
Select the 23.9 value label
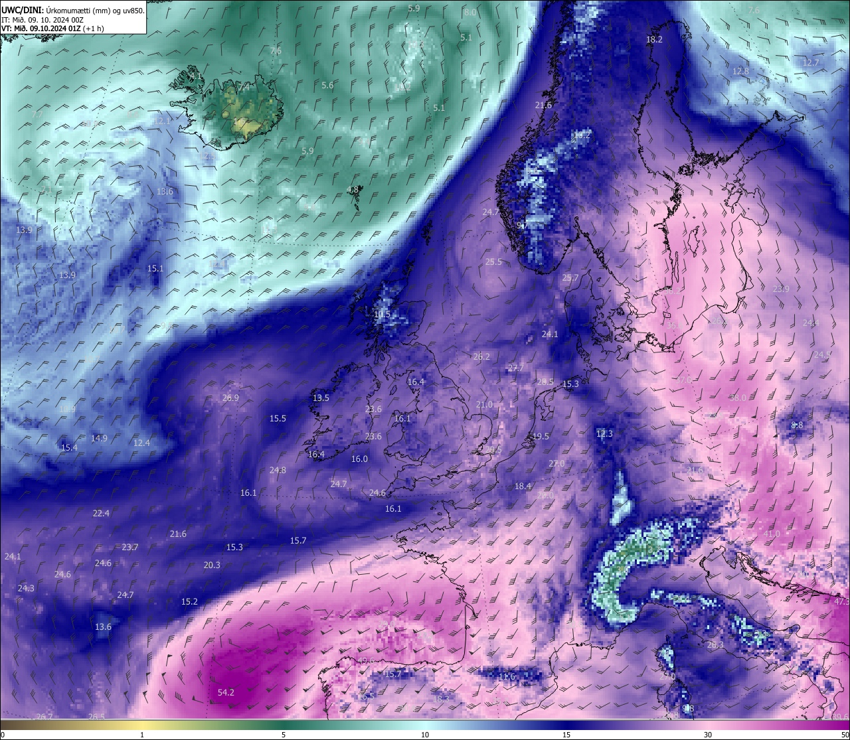(781, 289)
